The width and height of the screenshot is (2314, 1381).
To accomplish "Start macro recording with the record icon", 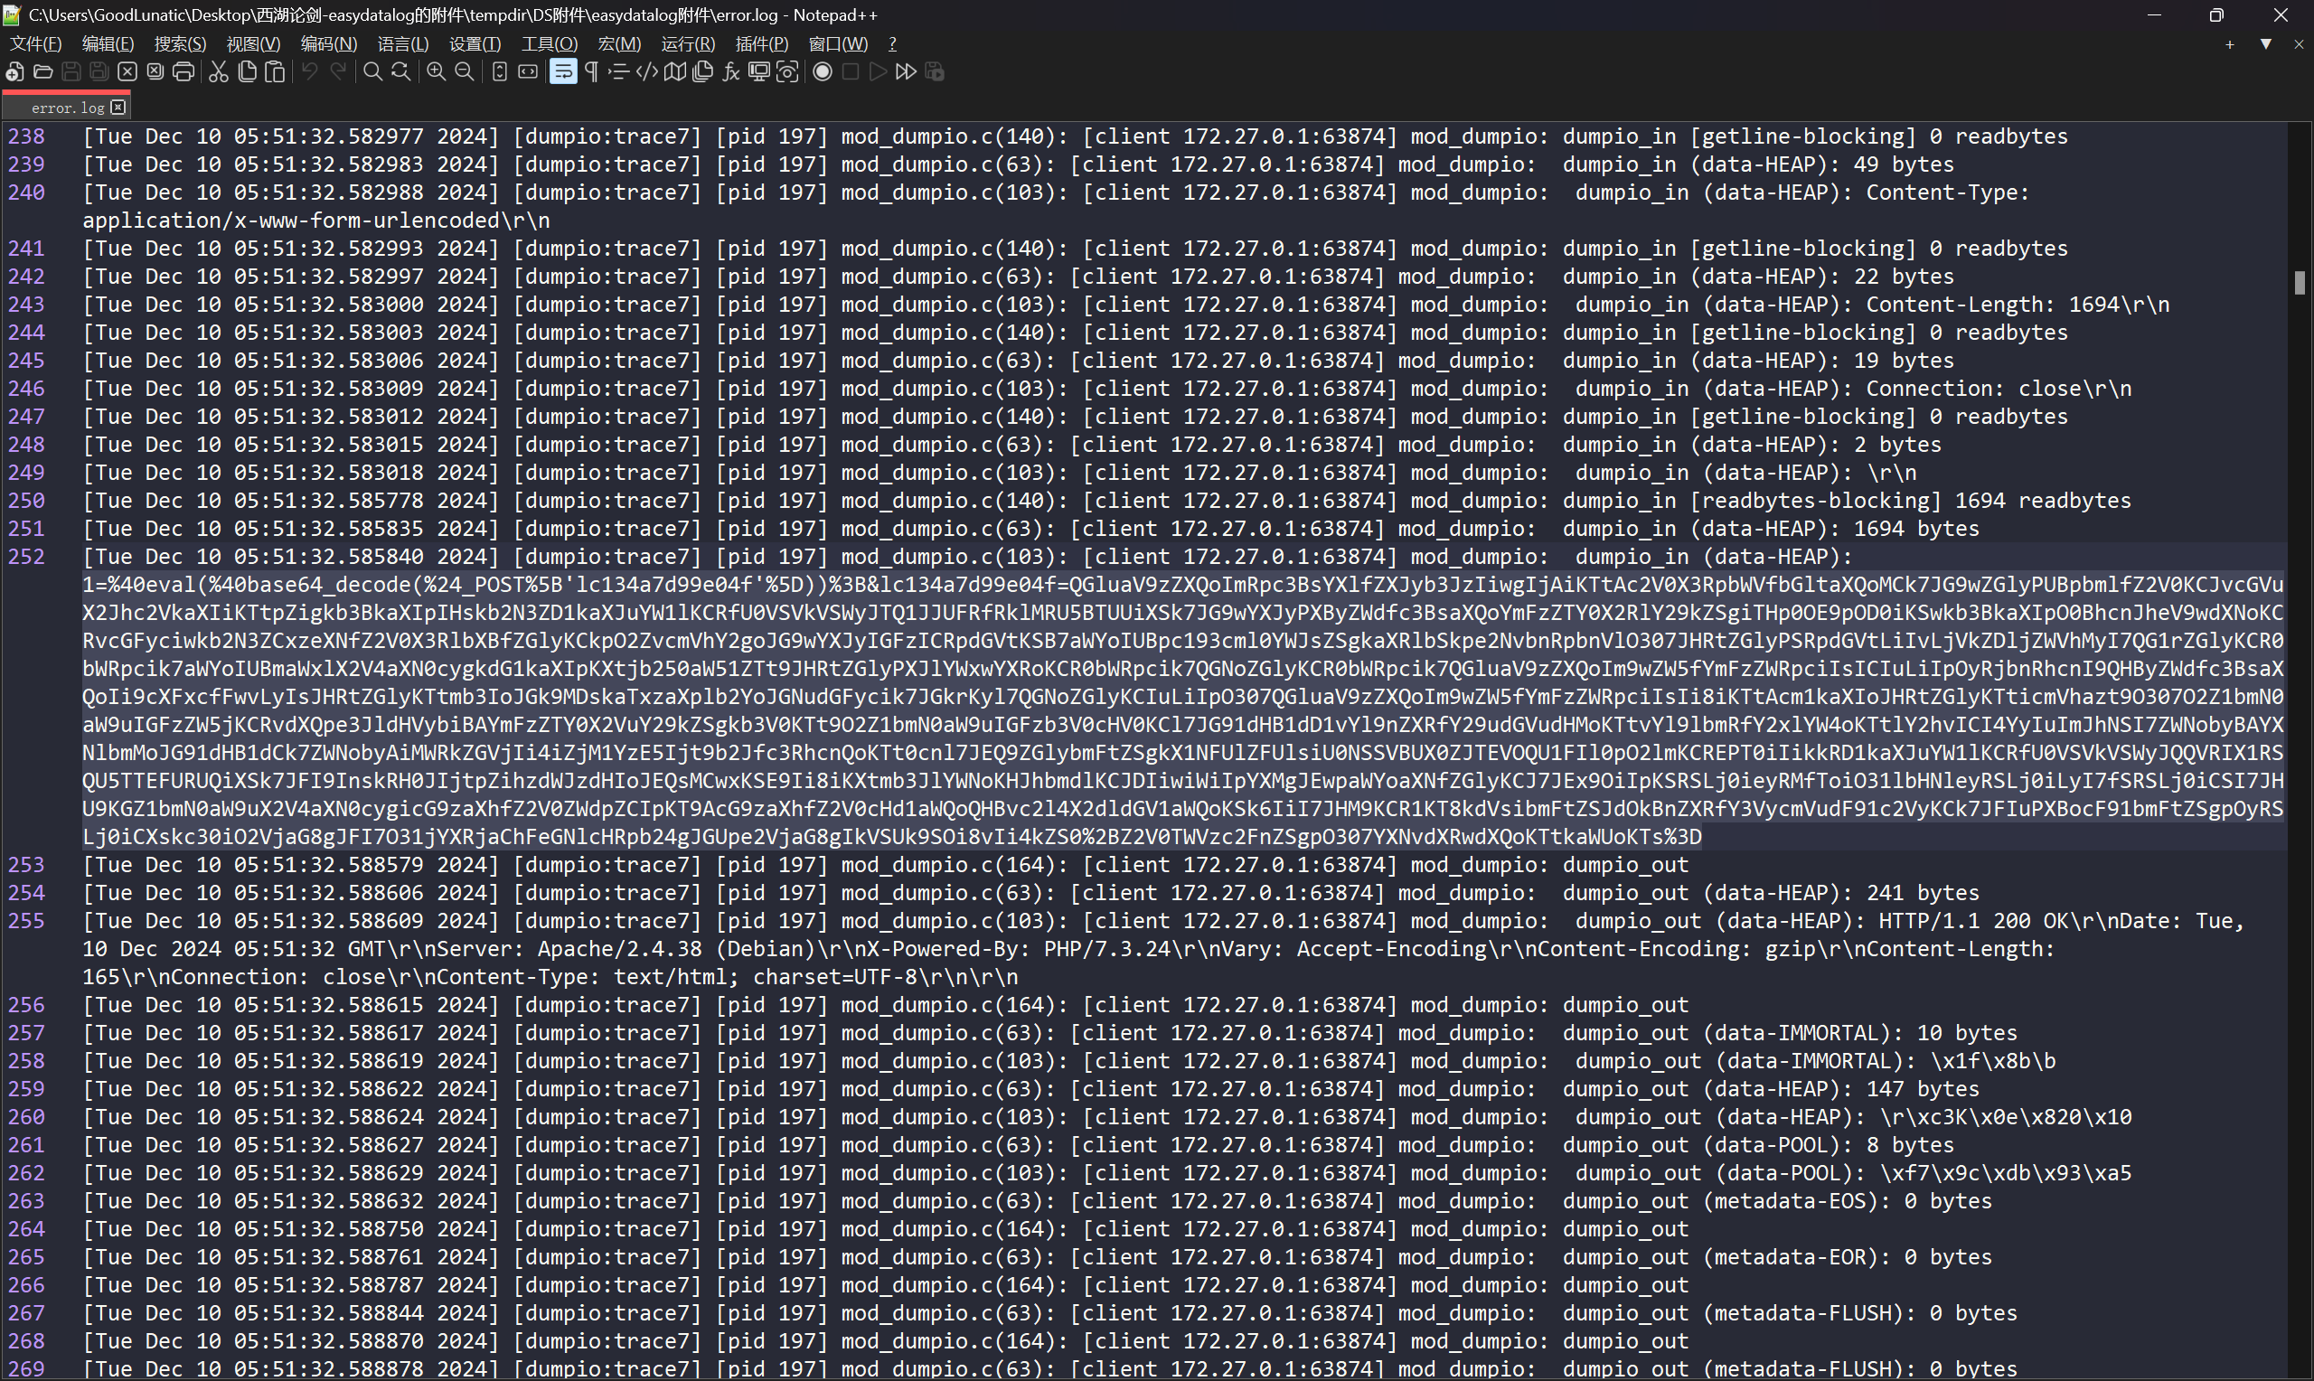I will [x=823, y=71].
